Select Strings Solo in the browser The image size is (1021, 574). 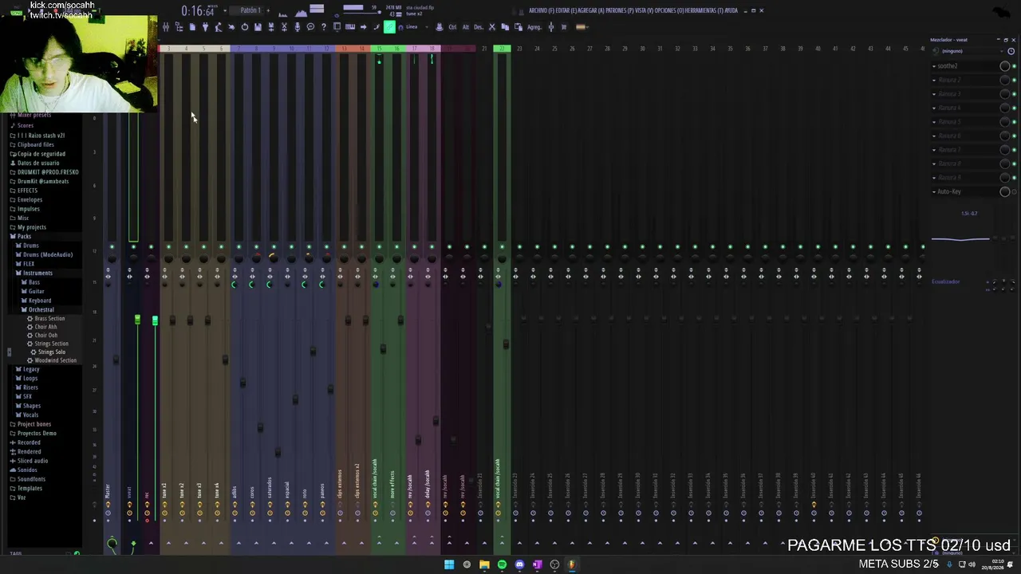pos(52,352)
